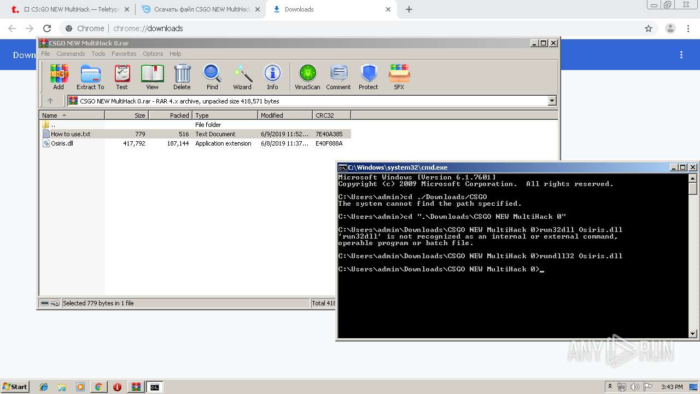
Task: Sort list by Type column header
Action: click(225, 115)
